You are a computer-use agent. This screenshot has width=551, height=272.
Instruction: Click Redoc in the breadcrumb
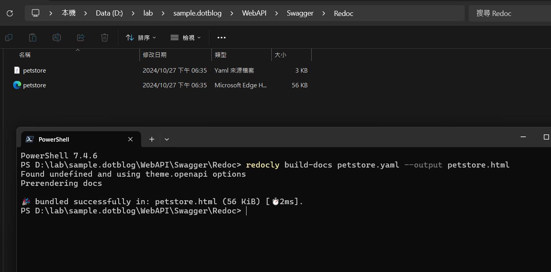pyautogui.click(x=344, y=13)
